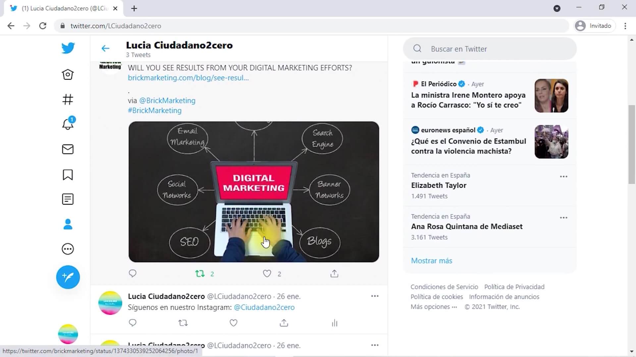This screenshot has height=357, width=636.
Task: Share the Instagram tweet
Action: (284, 323)
